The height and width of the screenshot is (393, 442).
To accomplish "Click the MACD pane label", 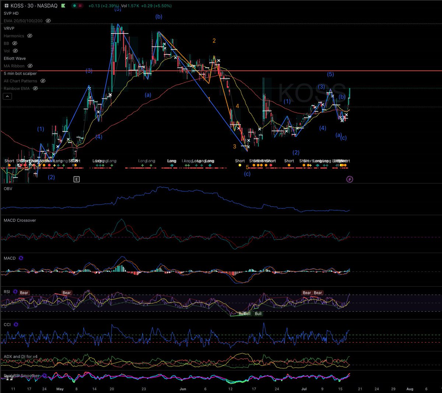I will 10,258.
